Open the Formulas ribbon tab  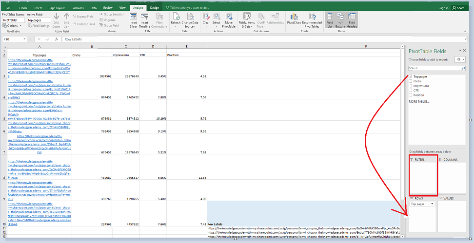tap(77, 8)
